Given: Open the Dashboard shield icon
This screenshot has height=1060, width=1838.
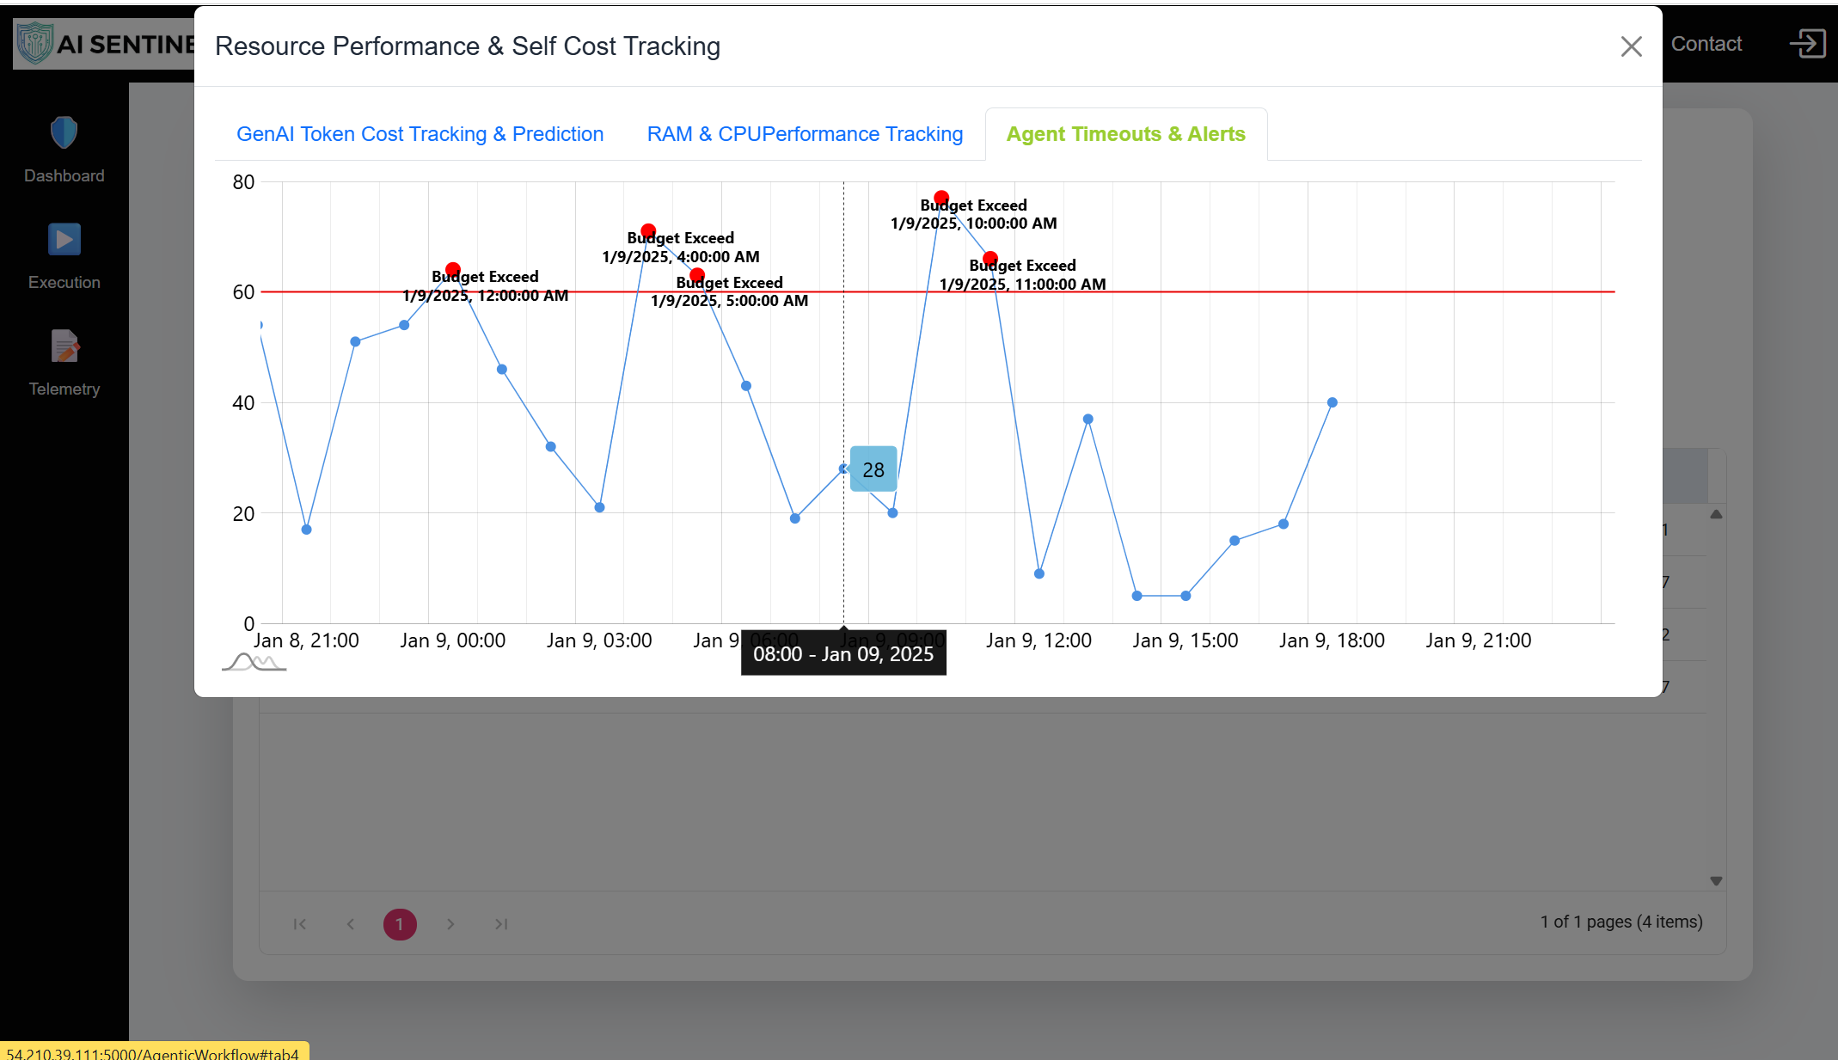Looking at the screenshot, I should (x=64, y=133).
